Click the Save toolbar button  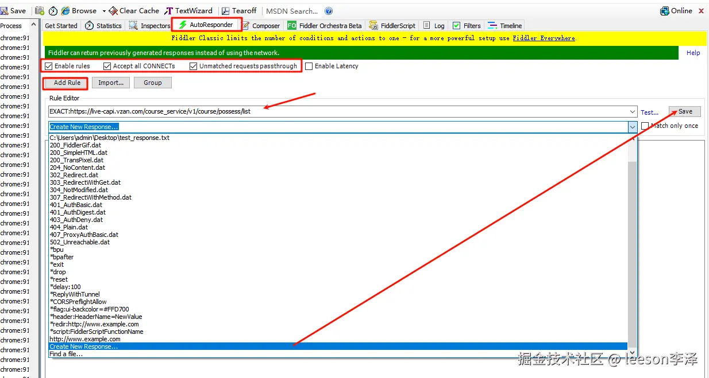(13, 10)
